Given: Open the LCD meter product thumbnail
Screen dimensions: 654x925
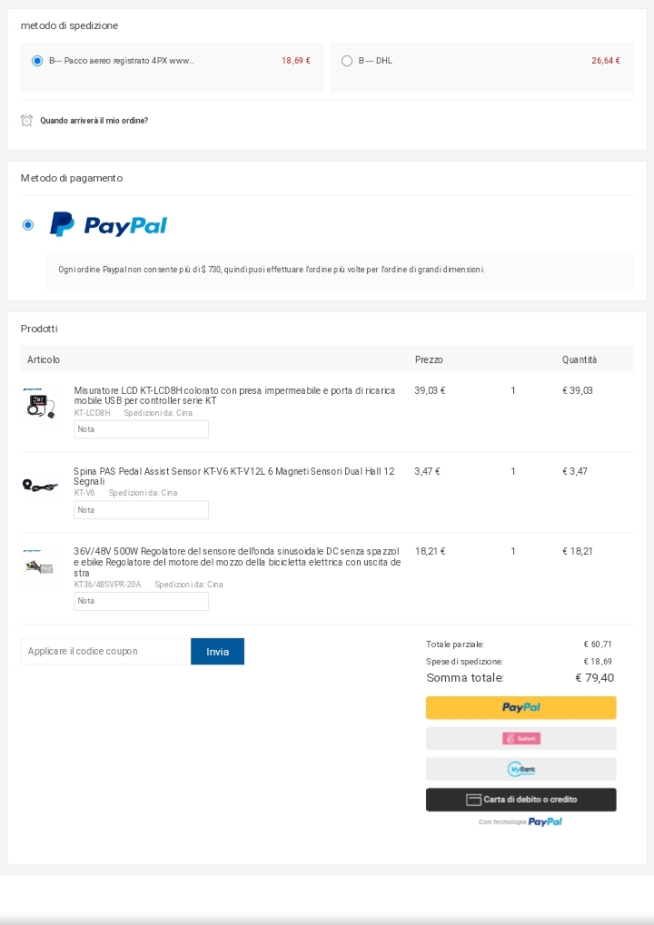Looking at the screenshot, I should click(x=40, y=401).
